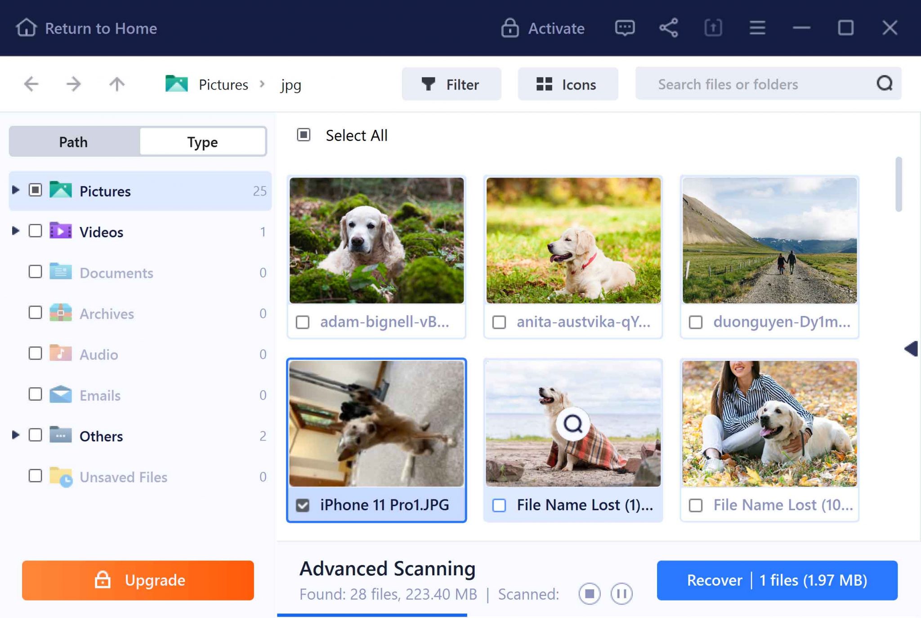The width and height of the screenshot is (921, 618).
Task: Click the back navigation arrow
Action: (x=31, y=84)
